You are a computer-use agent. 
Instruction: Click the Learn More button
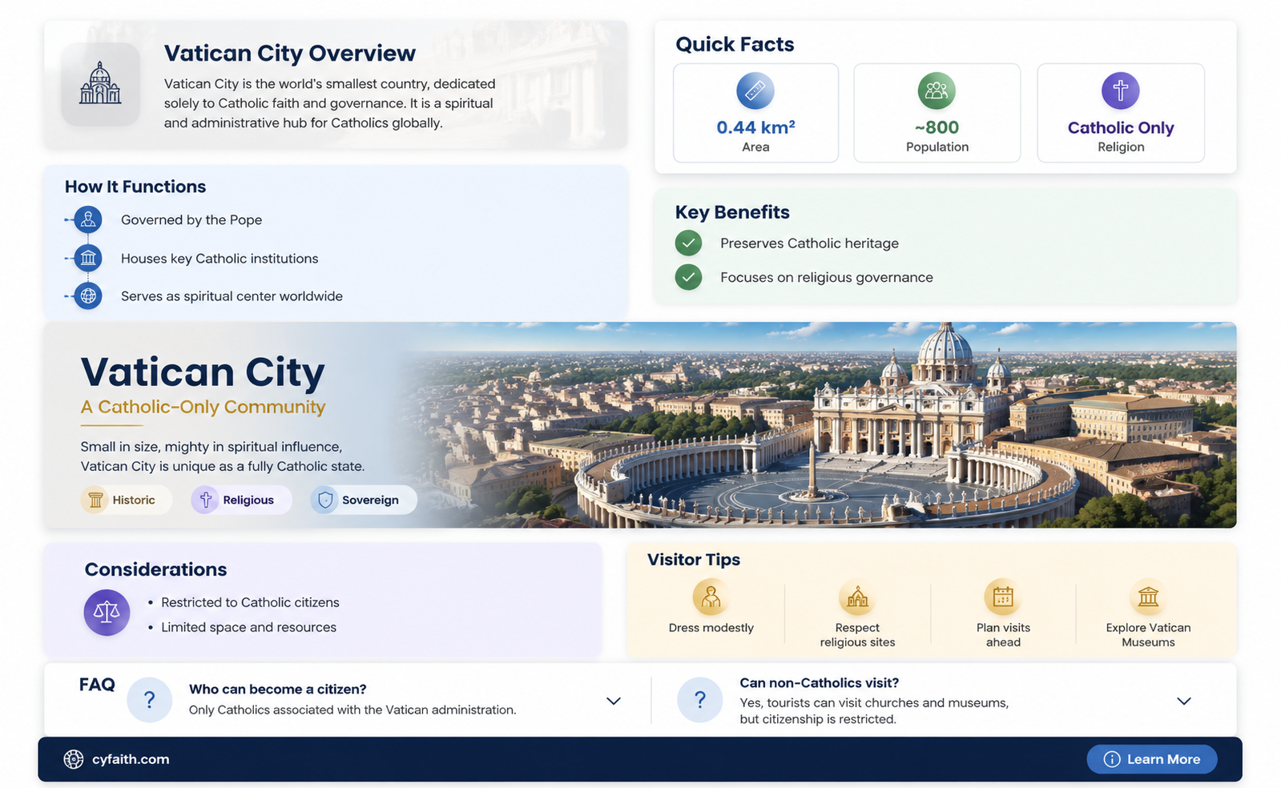[1151, 759]
